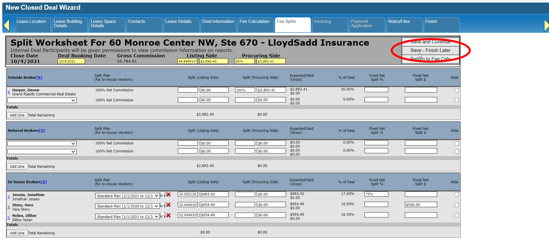Enable Hide for Dillon Nolan's row

[457, 215]
